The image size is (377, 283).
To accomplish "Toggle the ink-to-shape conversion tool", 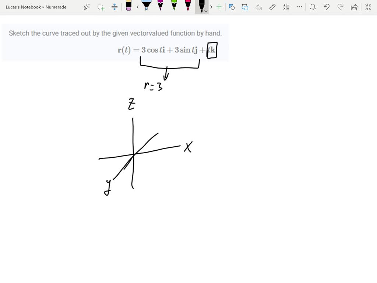I will (232, 7).
